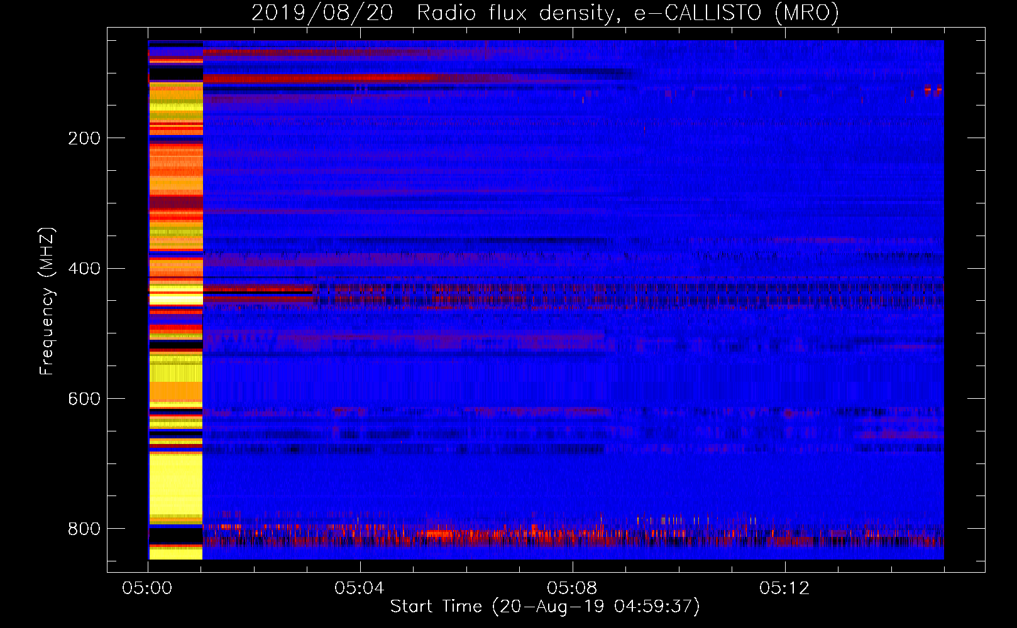Click the 800 frequency tick label
The width and height of the screenshot is (1017, 628).
point(84,529)
